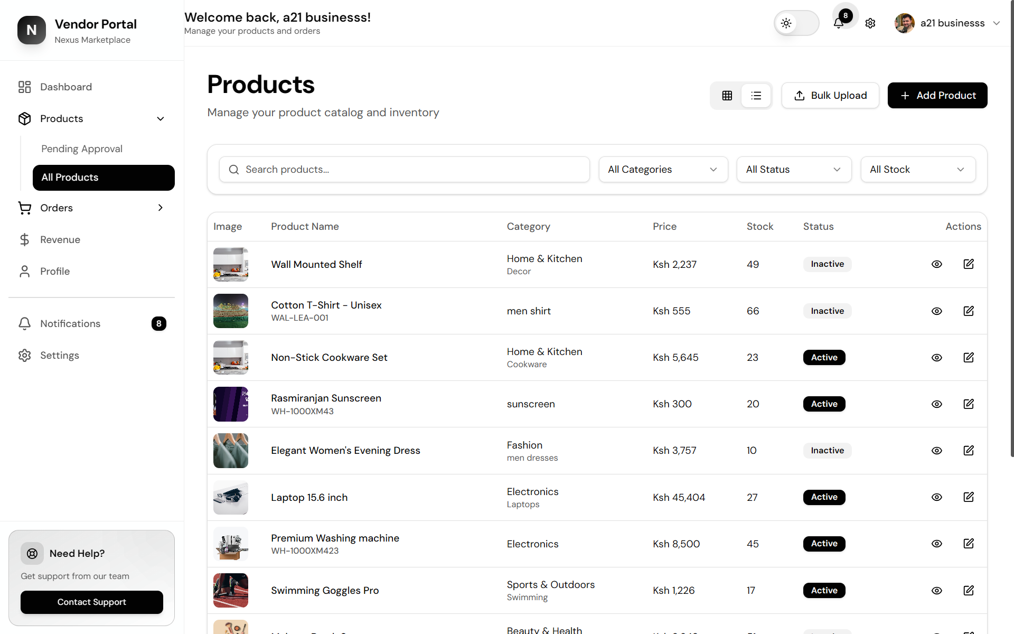
Task: View details of Non-Stick Cookware Set
Action: point(937,358)
